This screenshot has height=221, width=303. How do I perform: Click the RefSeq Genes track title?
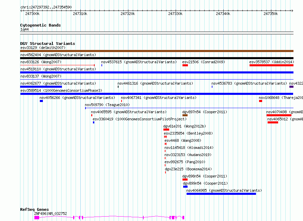coord(34,209)
